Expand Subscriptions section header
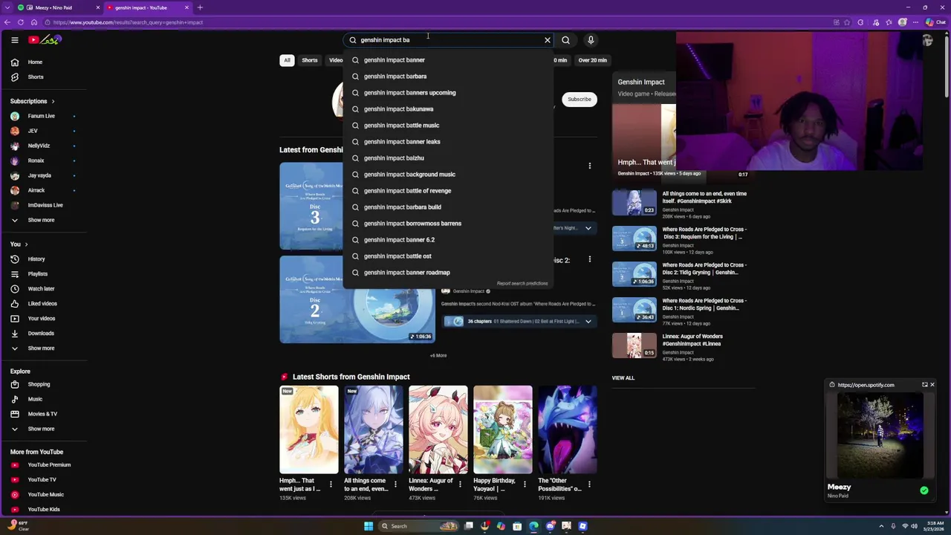Image resolution: width=951 pixels, height=535 pixels. pyautogui.click(x=33, y=101)
